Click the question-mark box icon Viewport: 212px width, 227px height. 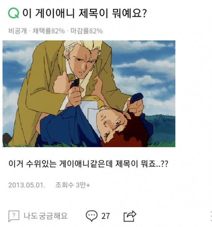(x=14, y=216)
